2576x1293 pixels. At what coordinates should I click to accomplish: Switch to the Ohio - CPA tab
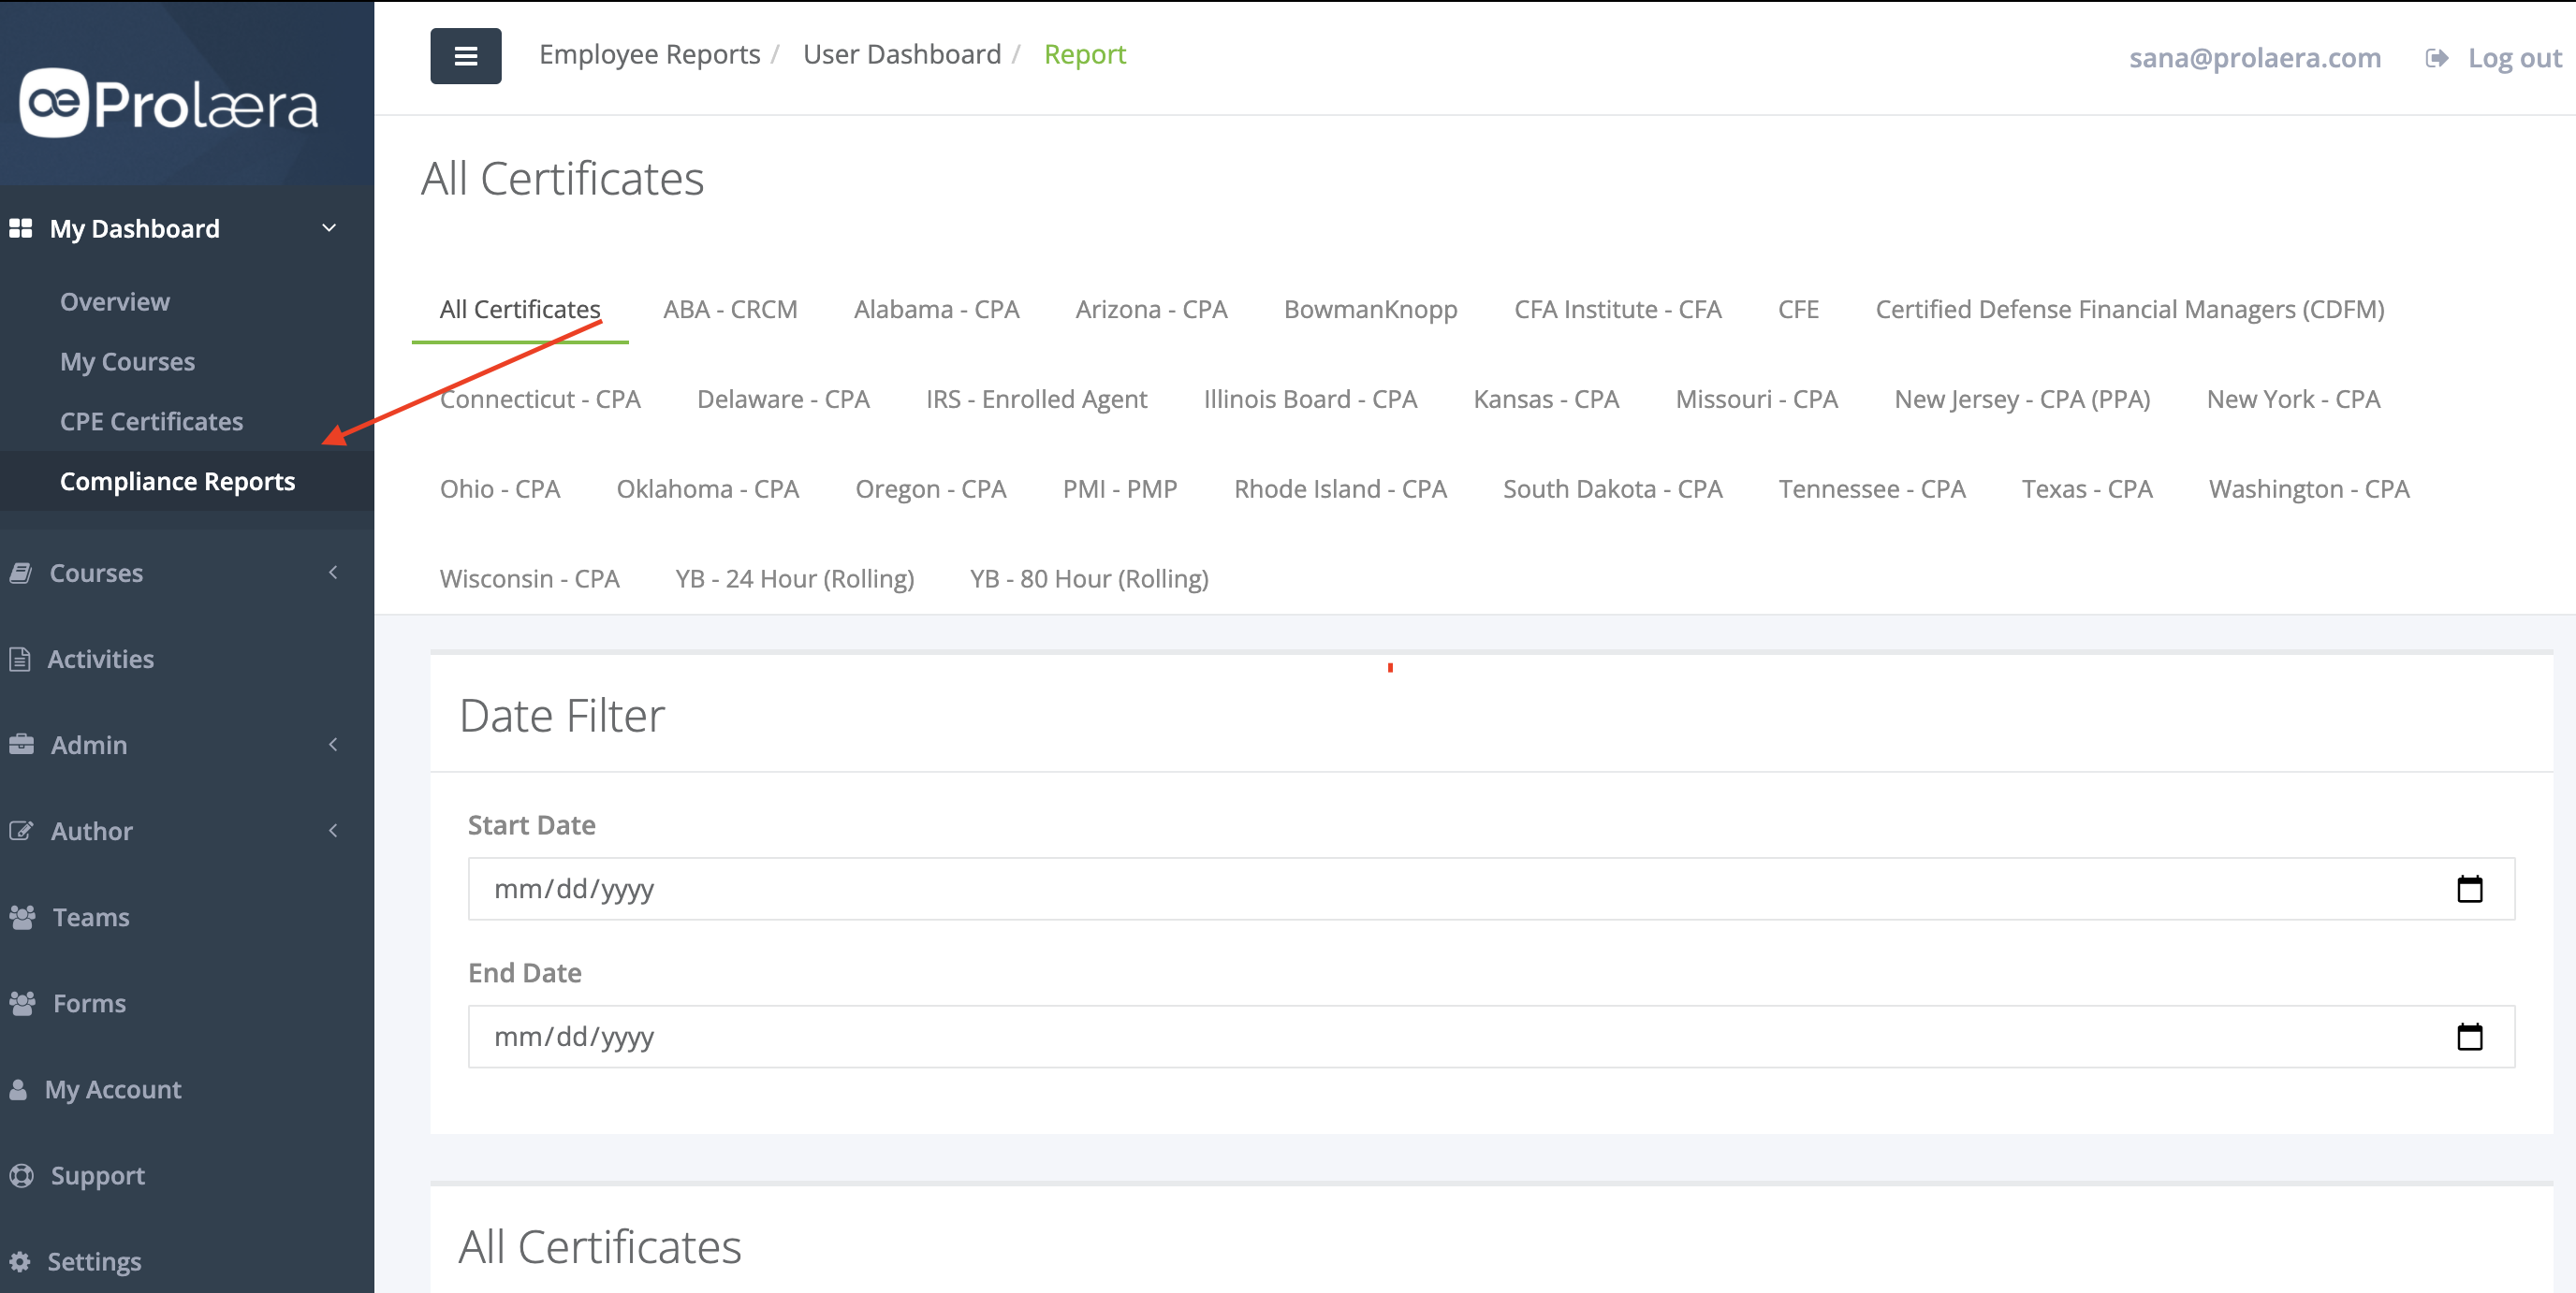500,488
